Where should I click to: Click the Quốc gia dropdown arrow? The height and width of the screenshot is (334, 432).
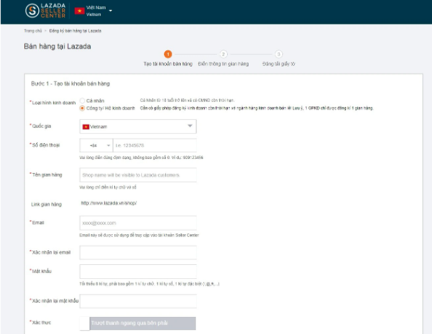coord(190,126)
